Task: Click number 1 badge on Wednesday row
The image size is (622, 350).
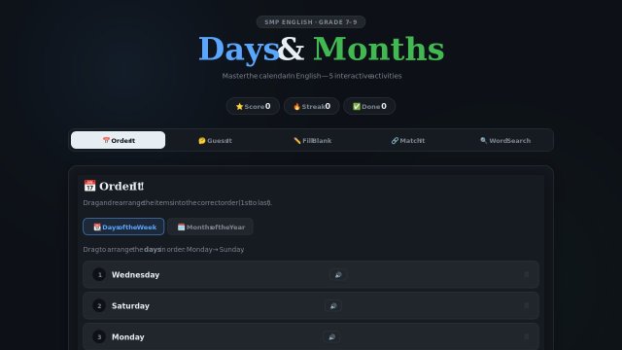Action: pyautogui.click(x=99, y=274)
